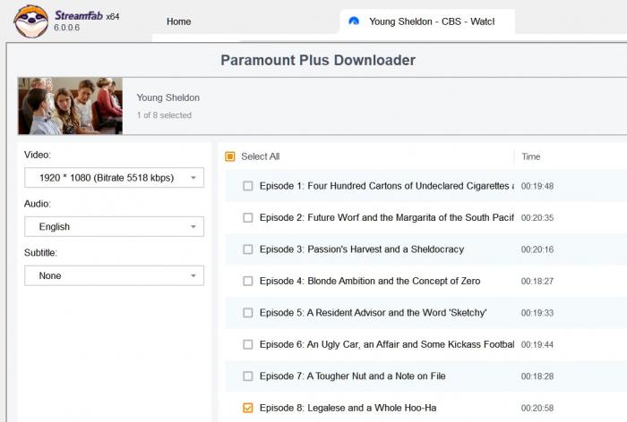Select 'Episode 3: Passion's Harvest and a Sheldocracy' title
627x422 pixels.
(362, 249)
